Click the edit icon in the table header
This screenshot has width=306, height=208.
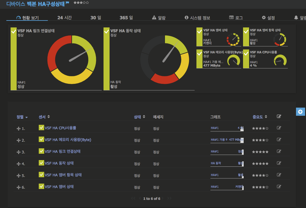[x=279, y=116]
